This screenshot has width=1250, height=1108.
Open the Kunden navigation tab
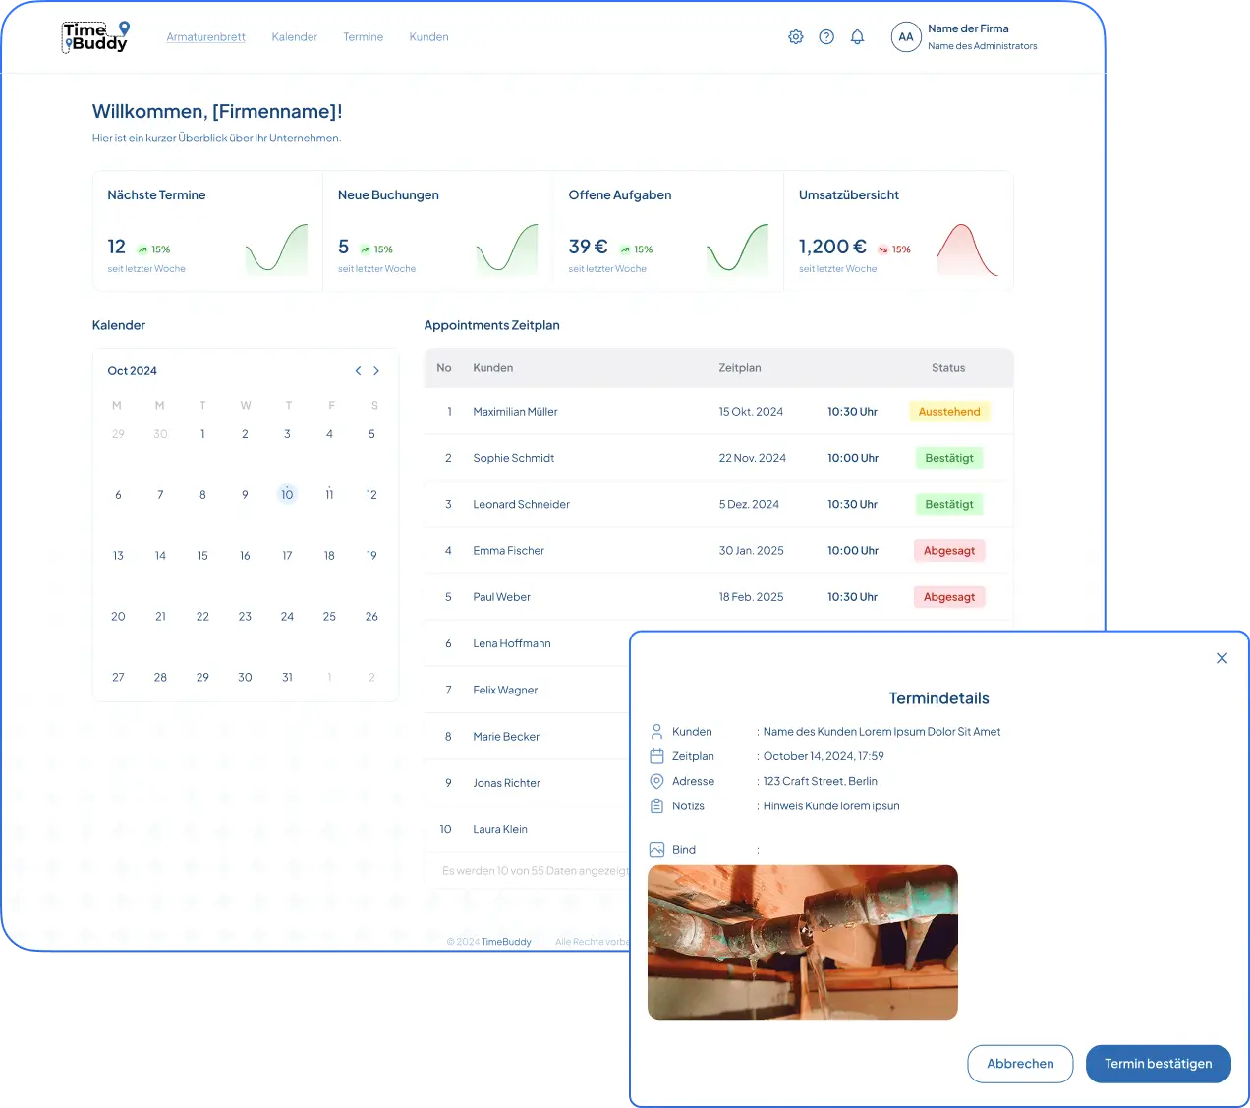(428, 37)
